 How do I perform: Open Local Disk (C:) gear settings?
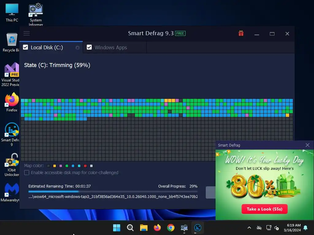coord(78,47)
